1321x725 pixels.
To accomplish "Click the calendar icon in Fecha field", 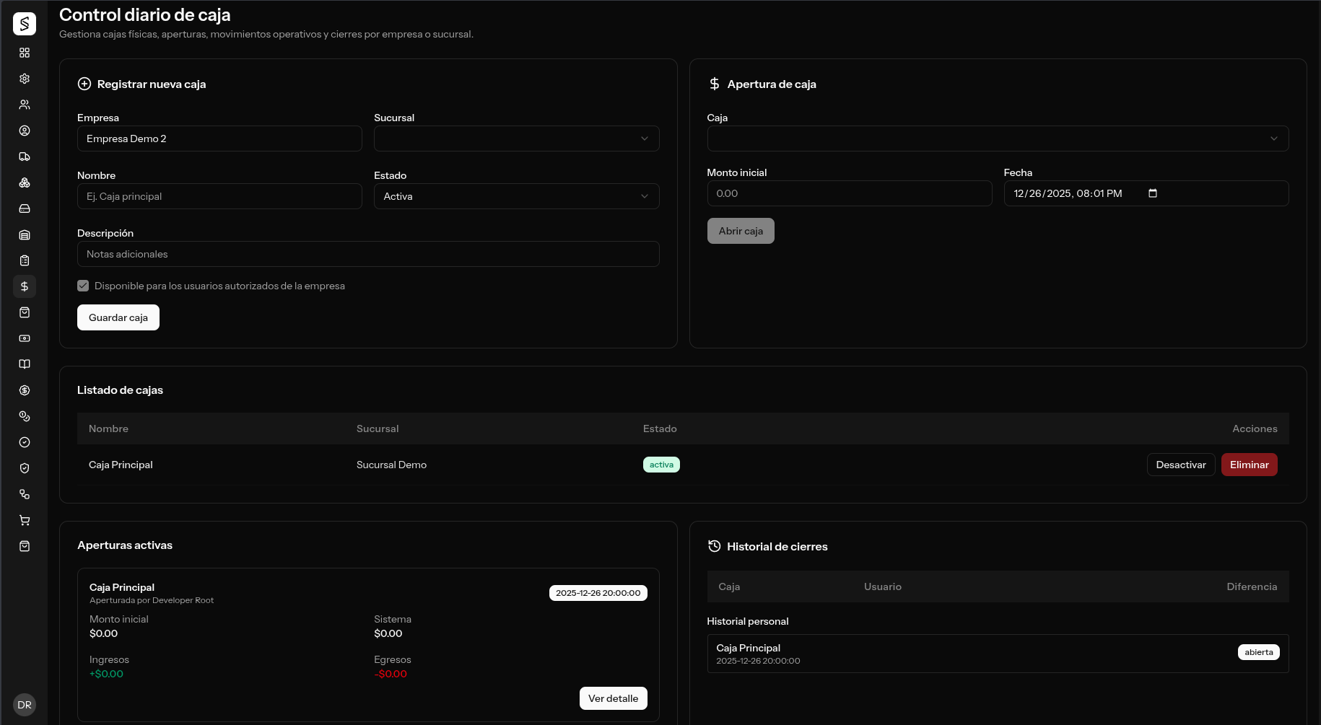I will click(1152, 193).
